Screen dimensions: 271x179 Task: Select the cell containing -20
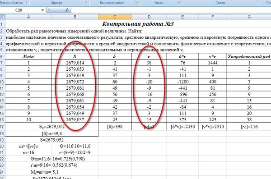click(x=149, y=82)
